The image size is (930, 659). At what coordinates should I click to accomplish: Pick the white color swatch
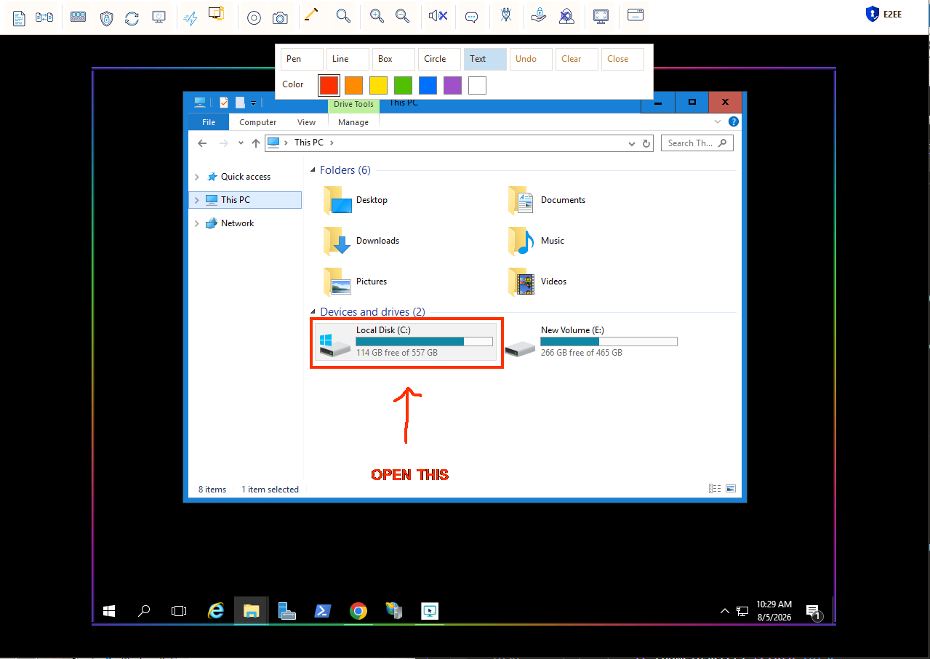tap(477, 85)
